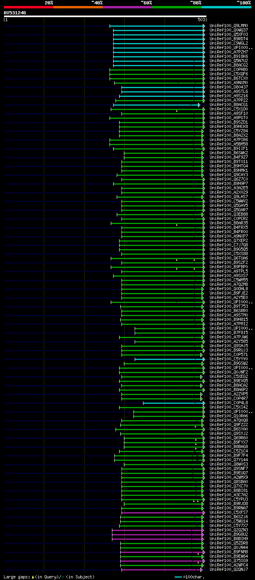Select the UniRef100_C5YYV0 label
This screenshot has height=580, width=255.
coord(229,359)
